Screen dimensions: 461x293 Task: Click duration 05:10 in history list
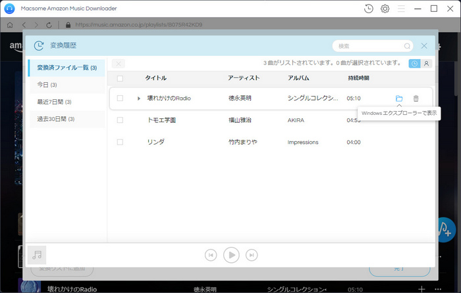[354, 99]
